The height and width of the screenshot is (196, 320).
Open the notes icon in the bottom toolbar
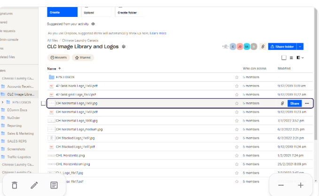pos(54,185)
